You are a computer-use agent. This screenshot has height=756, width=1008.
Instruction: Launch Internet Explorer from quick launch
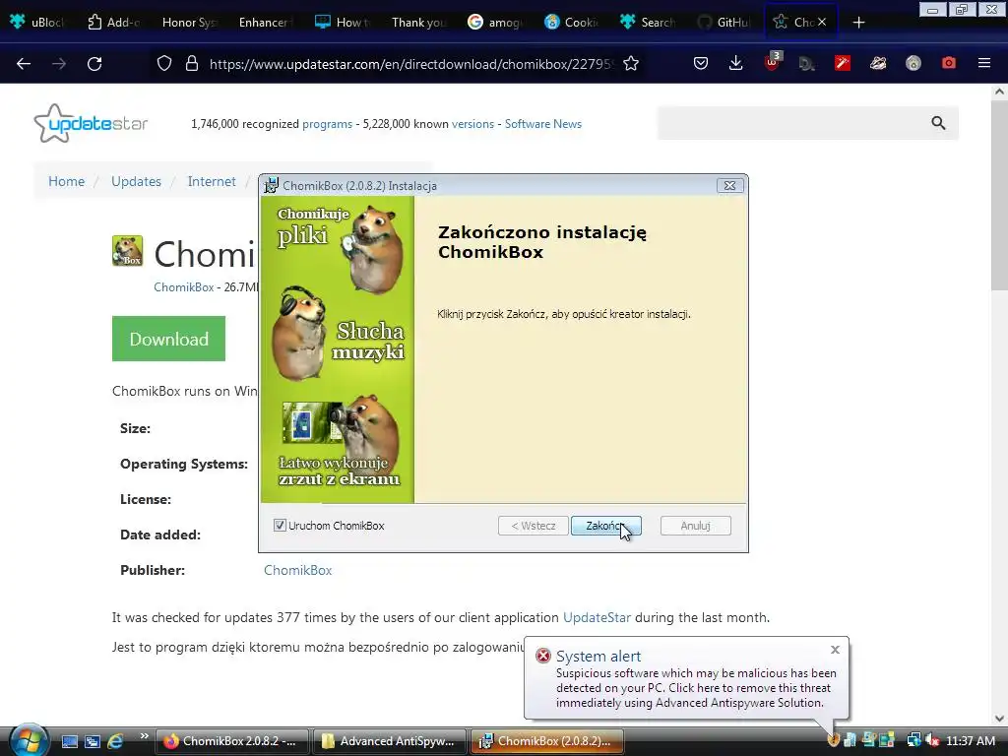pyautogui.click(x=116, y=741)
